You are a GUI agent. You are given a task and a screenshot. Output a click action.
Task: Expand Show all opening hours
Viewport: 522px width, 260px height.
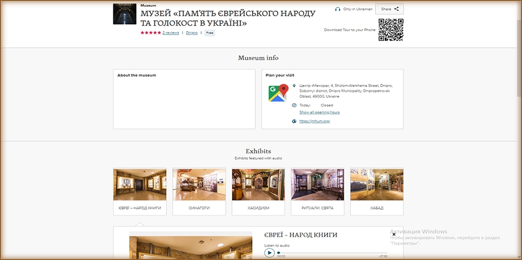(x=319, y=112)
